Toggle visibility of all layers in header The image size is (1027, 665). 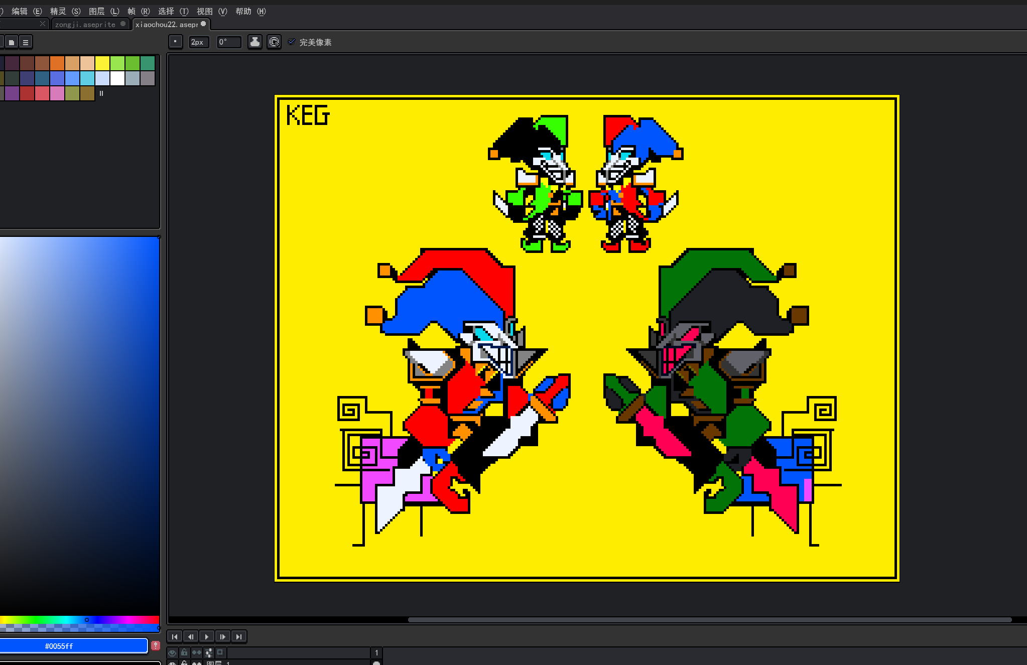[x=172, y=652]
